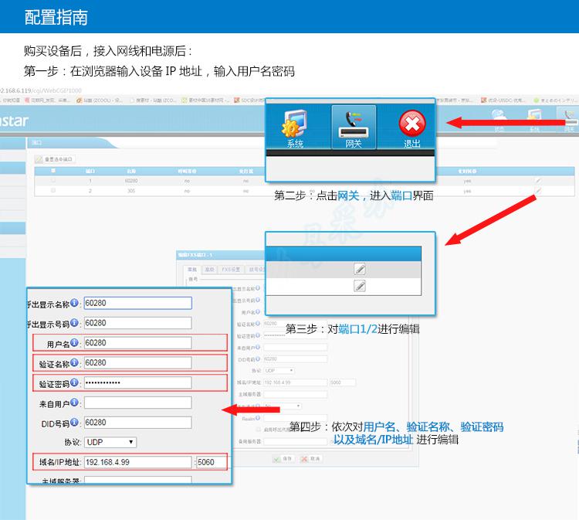Click the 取消 (Cancel) button in the dialog
The width and height of the screenshot is (579, 520).
point(310,459)
